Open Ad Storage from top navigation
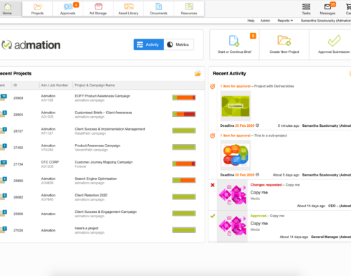Viewport: 351px width, 276px height. [98, 9]
